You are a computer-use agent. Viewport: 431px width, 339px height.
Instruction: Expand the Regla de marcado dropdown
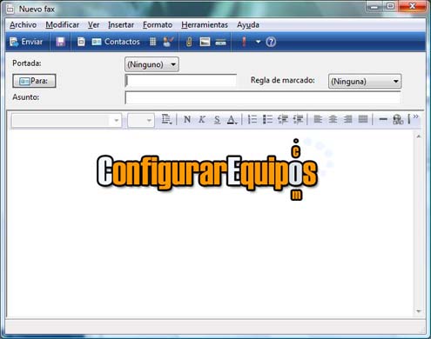pos(365,82)
